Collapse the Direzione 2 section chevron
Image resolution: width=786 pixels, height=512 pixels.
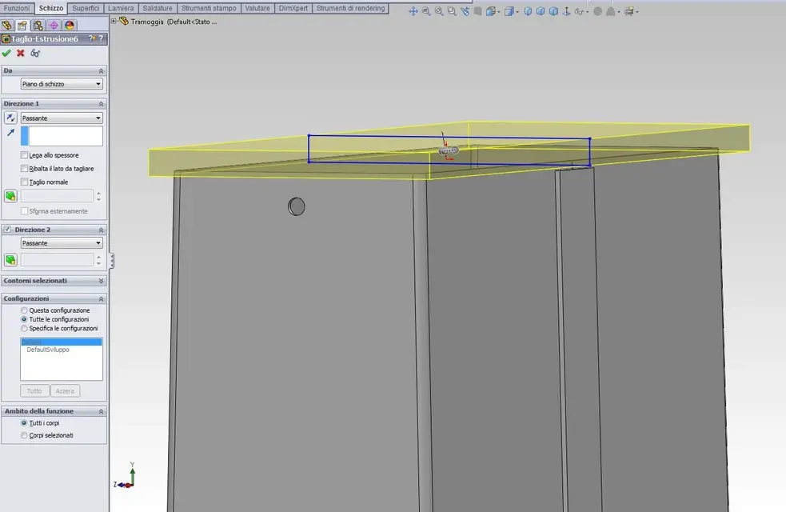101,230
